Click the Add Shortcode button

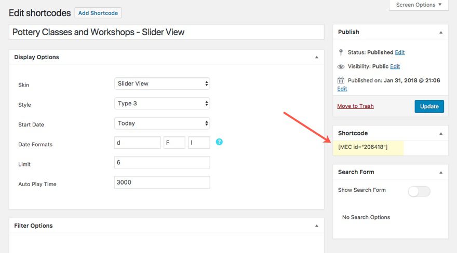[98, 13]
